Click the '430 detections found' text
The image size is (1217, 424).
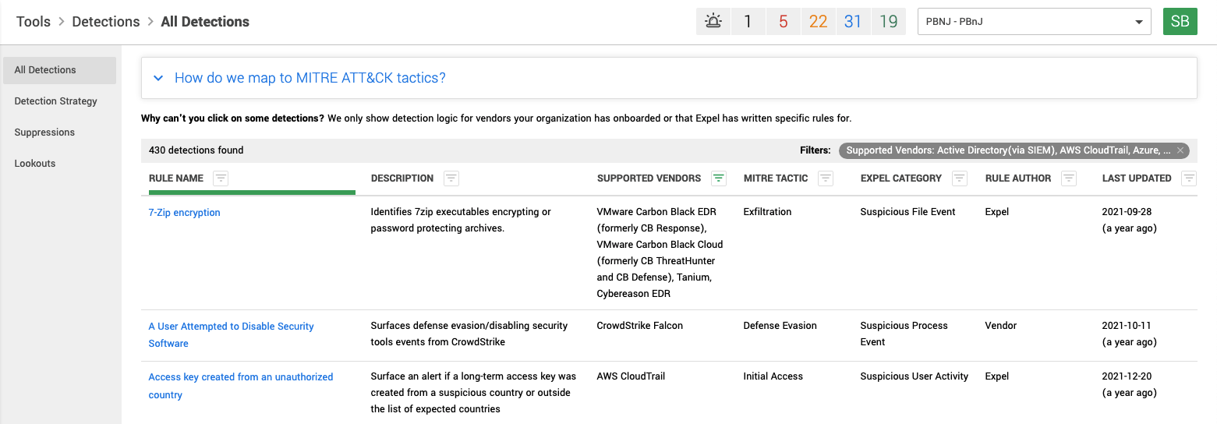click(x=196, y=150)
